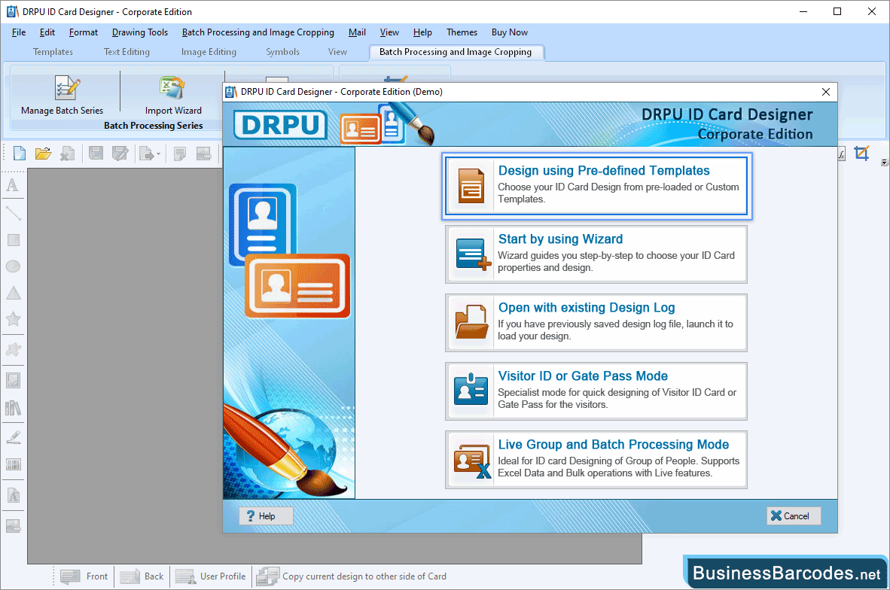Viewport: 890px width, 590px height.
Task: Click the sticky-note document icon in toolbar
Action: pyautogui.click(x=180, y=154)
